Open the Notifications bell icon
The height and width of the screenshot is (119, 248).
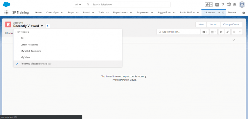pyautogui.click(x=234, y=5)
